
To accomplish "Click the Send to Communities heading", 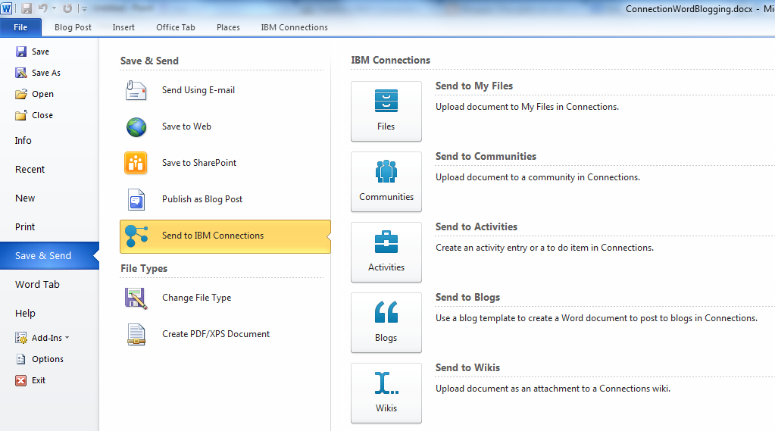I will [486, 156].
